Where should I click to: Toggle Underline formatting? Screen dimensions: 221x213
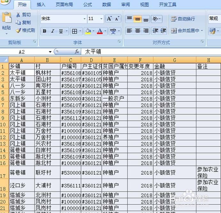coord(61,31)
